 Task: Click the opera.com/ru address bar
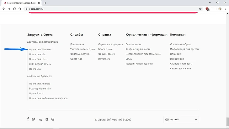(111, 9)
